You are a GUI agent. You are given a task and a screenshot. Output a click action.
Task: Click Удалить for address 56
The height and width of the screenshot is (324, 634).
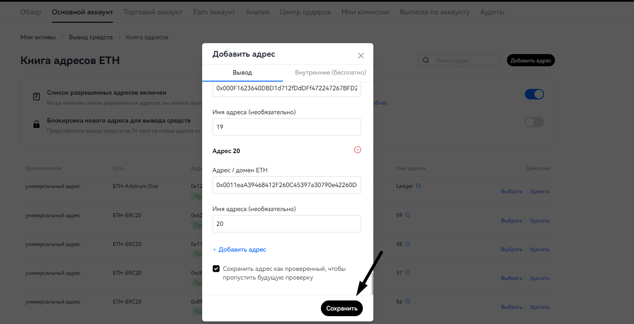(540, 307)
